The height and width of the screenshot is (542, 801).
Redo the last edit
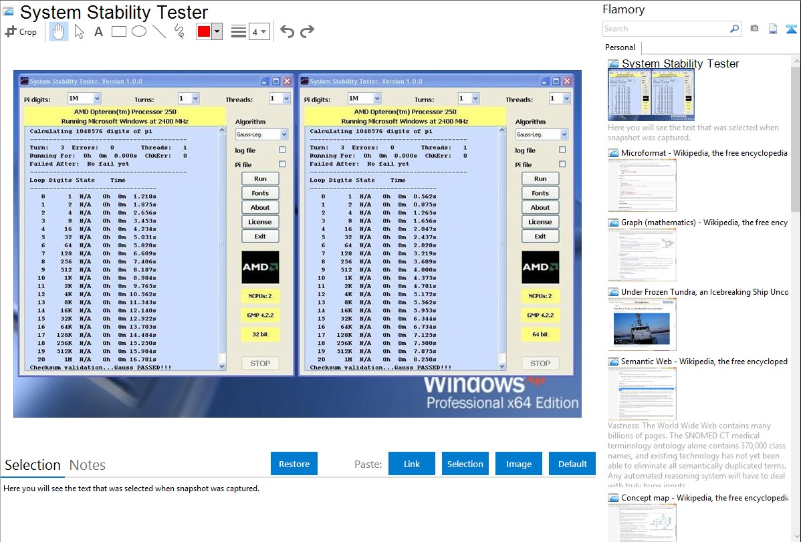[307, 31]
